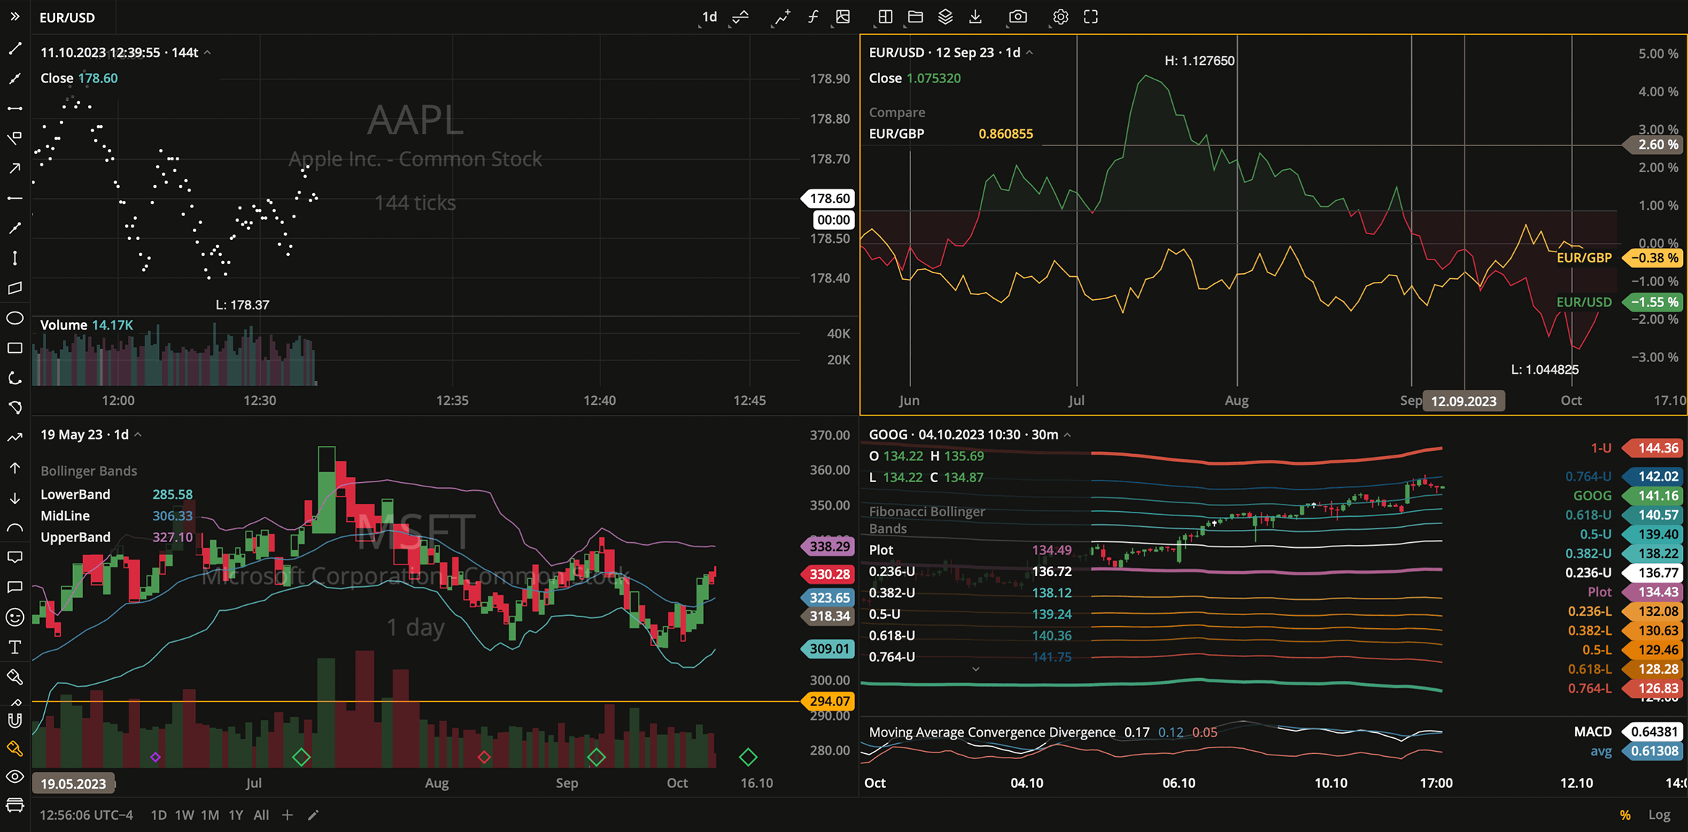Open the Emoji sticker tool
Viewport: 1688px width, 832px height.
click(14, 617)
